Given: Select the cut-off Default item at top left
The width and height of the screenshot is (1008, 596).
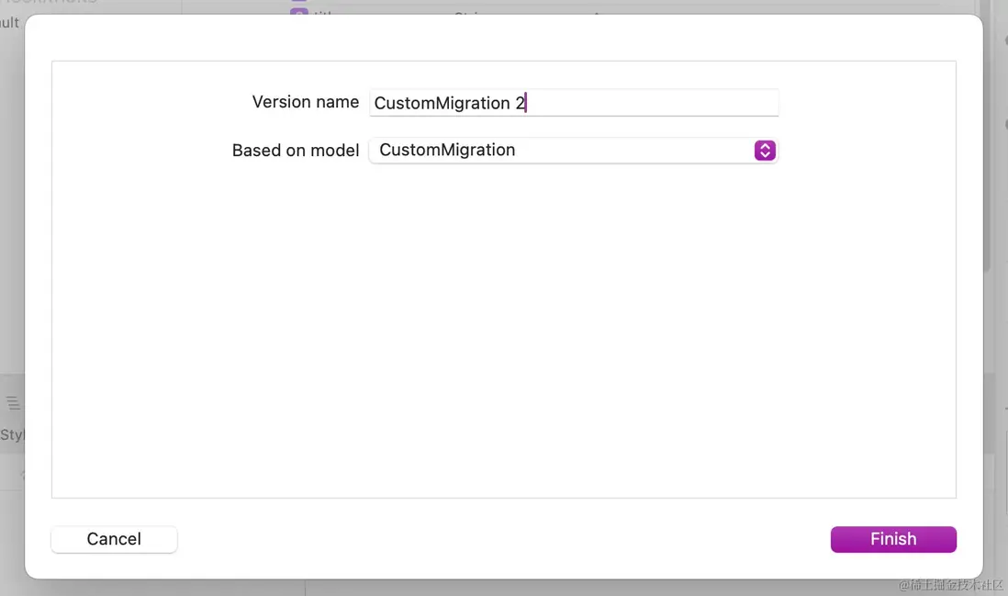Looking at the screenshot, I should point(10,23).
